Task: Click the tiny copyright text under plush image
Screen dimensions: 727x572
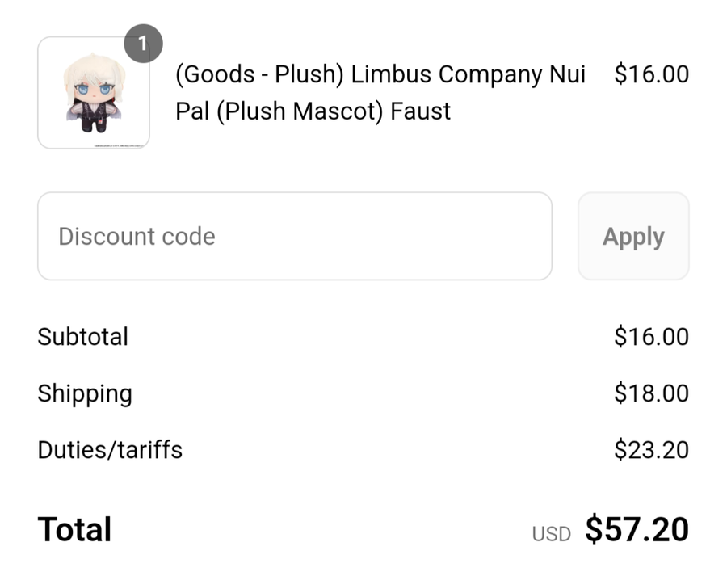Action: [x=118, y=145]
